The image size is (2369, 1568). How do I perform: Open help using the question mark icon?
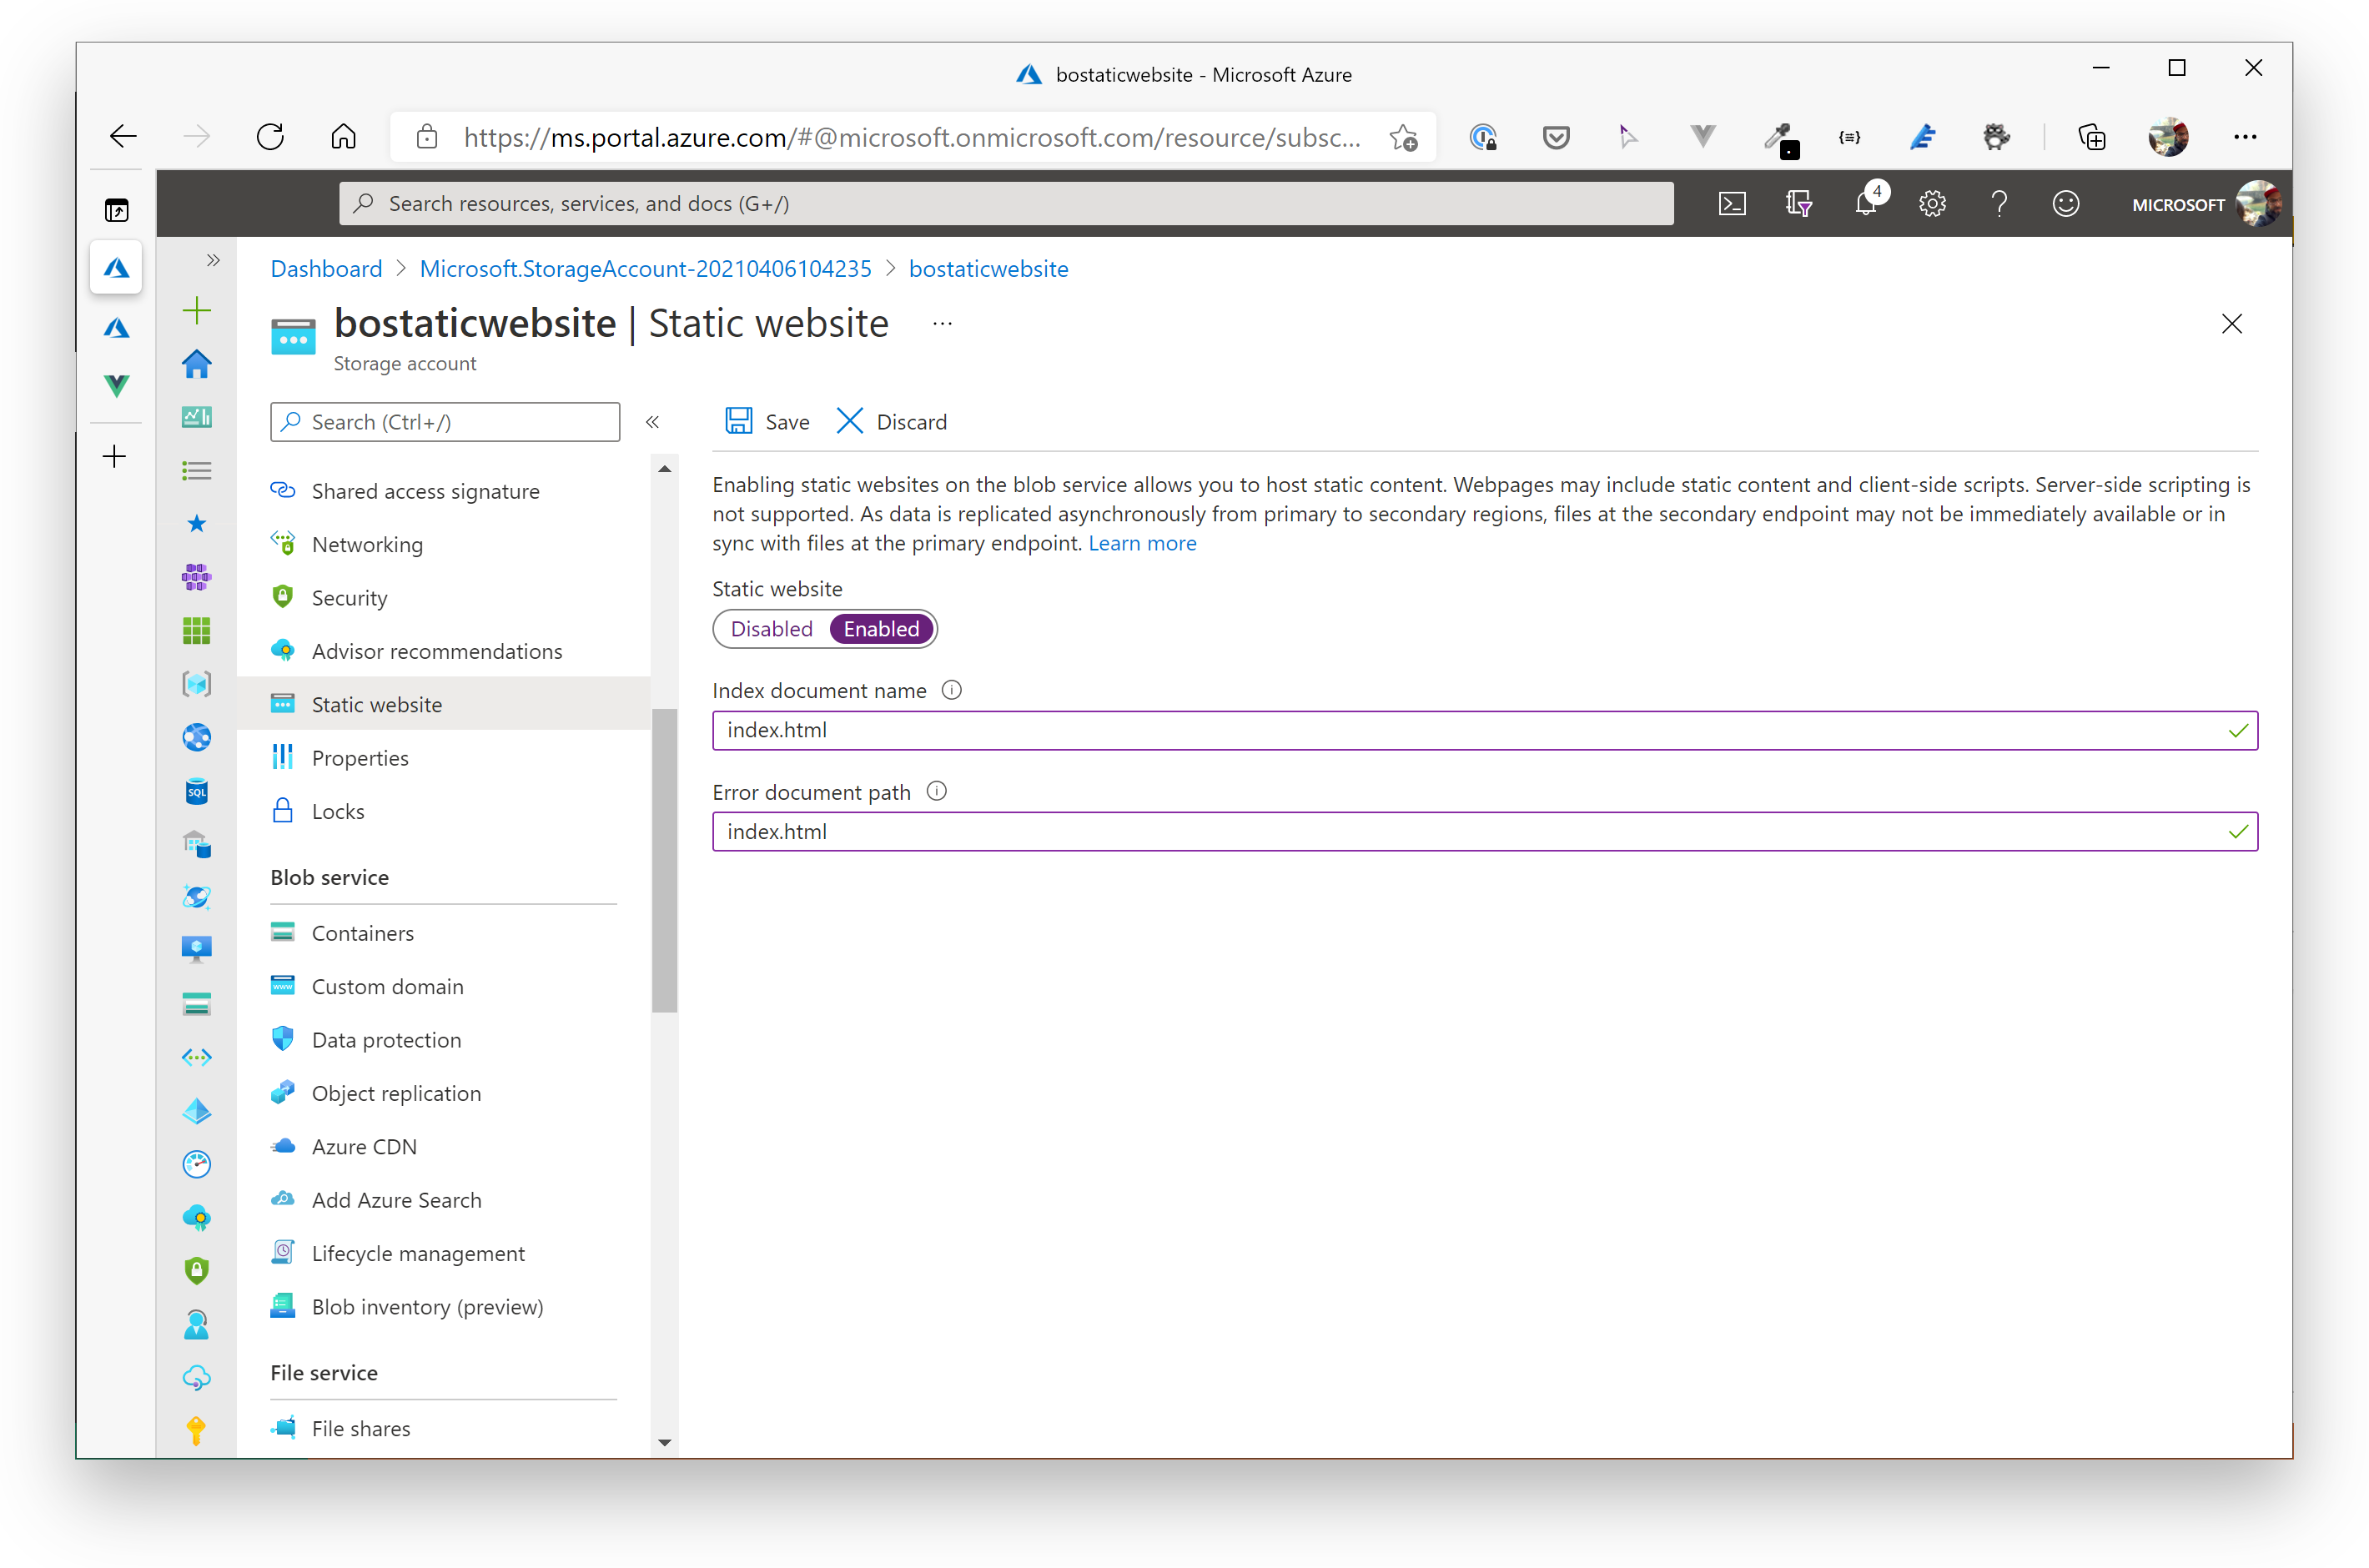(x=1999, y=203)
